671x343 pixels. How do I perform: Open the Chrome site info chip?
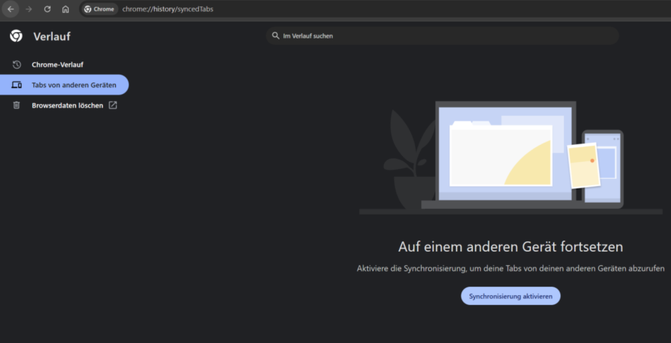[100, 9]
